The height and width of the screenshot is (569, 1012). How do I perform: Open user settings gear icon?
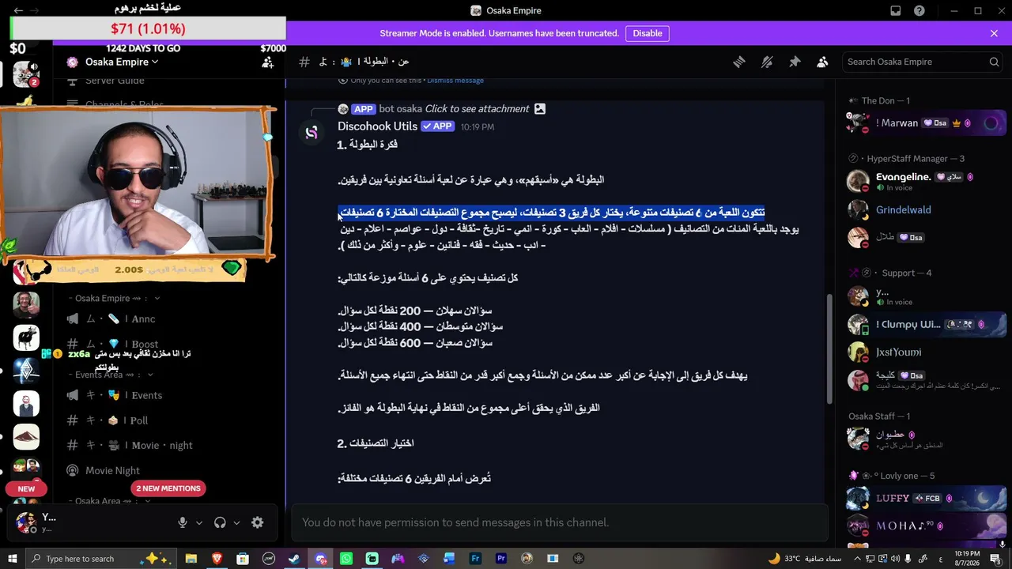coord(257,522)
